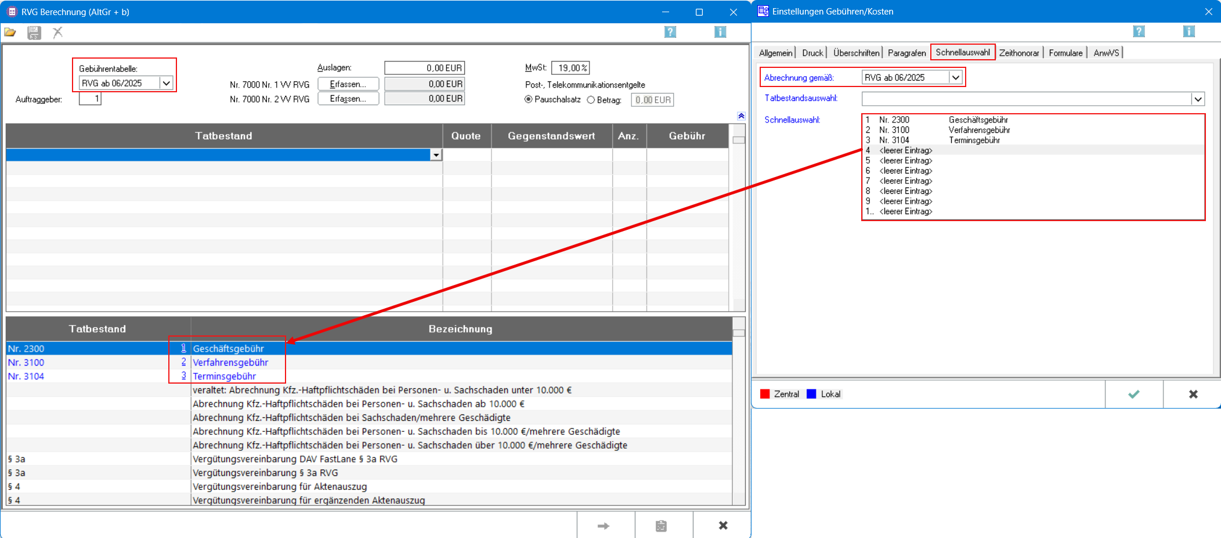Select the Betrag radio button

point(591,100)
